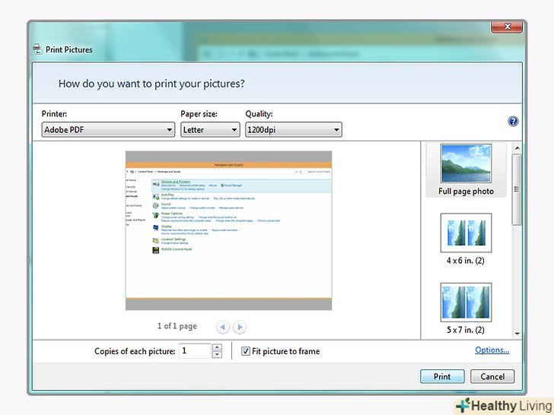This screenshot has height=415, width=554.
Task: Click the Copies of each picture field
Action: (195, 351)
